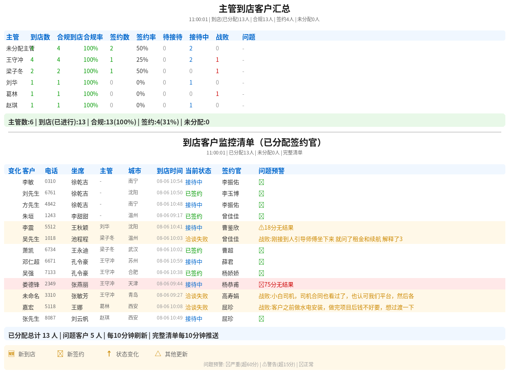Click customer name 嘉宏

(x=28, y=307)
